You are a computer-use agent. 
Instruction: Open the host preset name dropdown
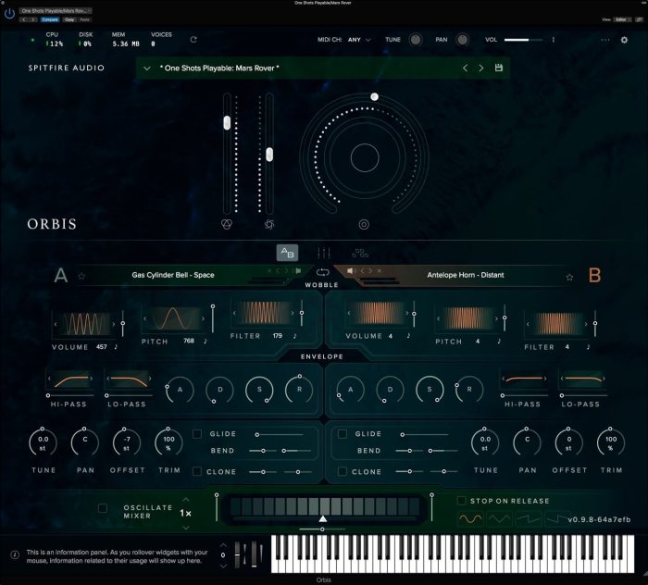coord(56,11)
